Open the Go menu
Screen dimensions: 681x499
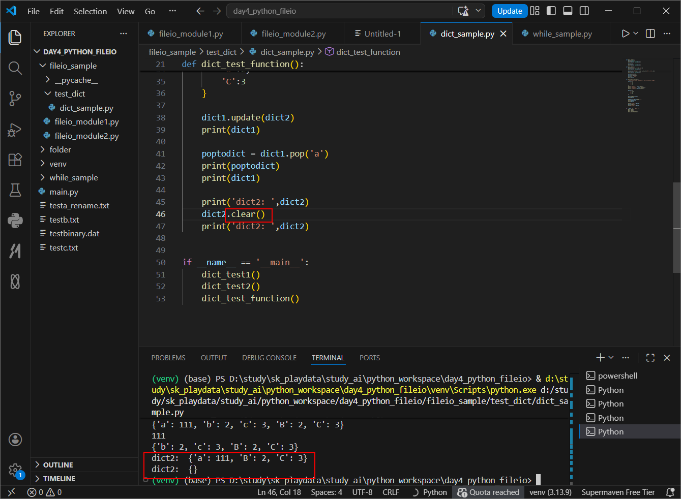pos(150,11)
